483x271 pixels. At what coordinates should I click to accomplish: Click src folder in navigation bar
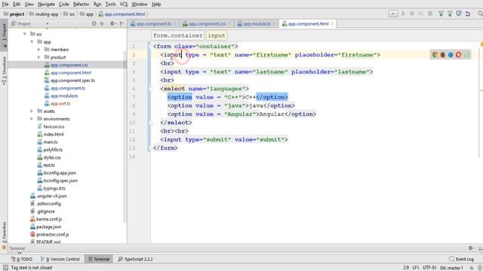(69, 14)
